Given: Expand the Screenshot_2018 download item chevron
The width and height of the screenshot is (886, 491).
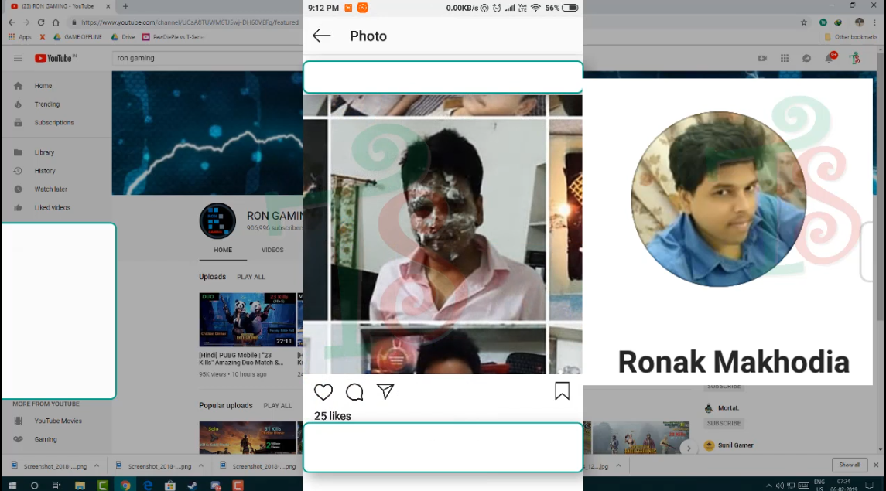Looking at the screenshot, I should [97, 465].
